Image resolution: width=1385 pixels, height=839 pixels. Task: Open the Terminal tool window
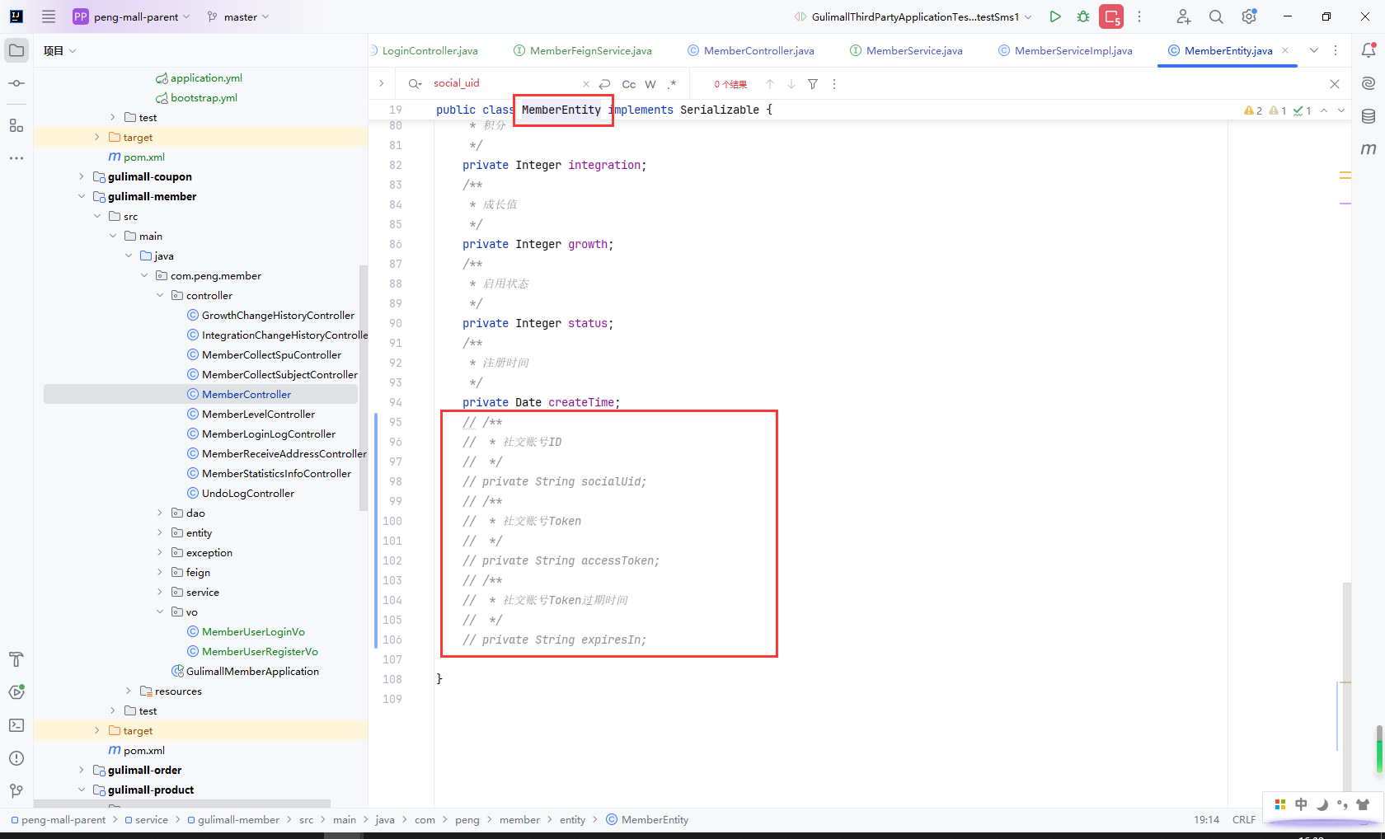[16, 725]
